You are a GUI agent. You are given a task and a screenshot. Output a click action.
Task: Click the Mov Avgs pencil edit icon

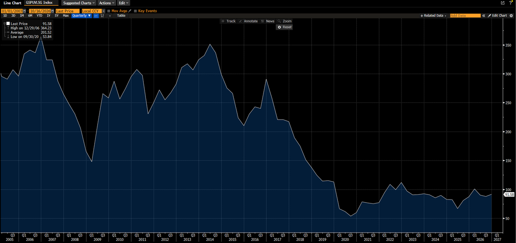pos(130,11)
